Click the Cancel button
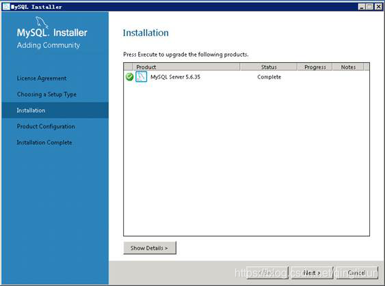 pos(357,273)
